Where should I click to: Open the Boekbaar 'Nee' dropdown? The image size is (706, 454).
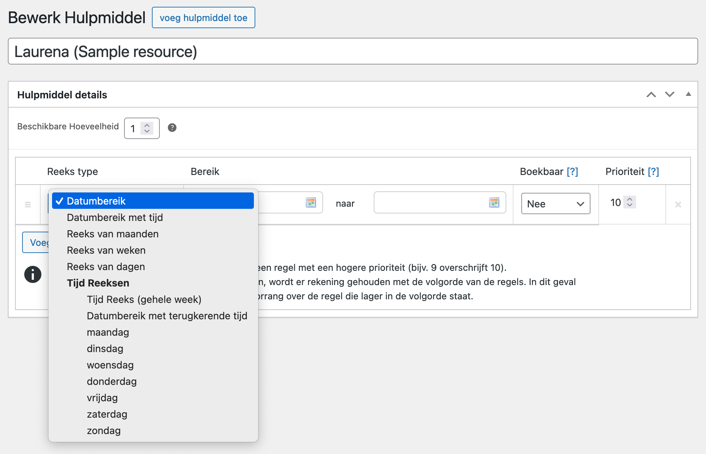[555, 203]
